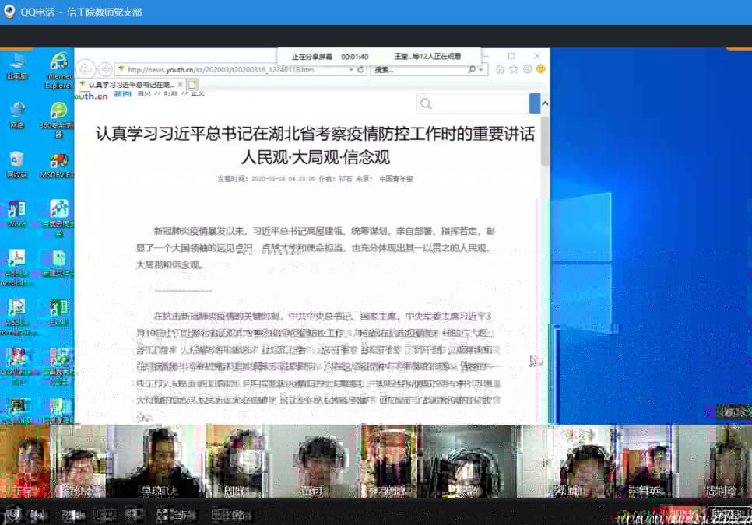The image size is (752, 525).
Task: Expand the browser search provider dropdown
Action: pos(481,70)
